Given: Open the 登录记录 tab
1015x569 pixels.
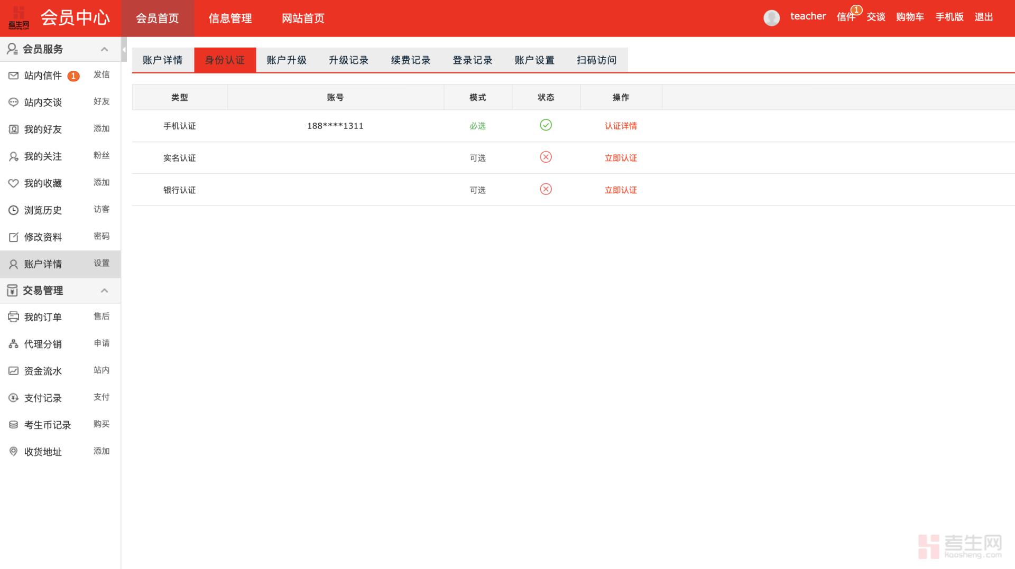Looking at the screenshot, I should coord(472,60).
